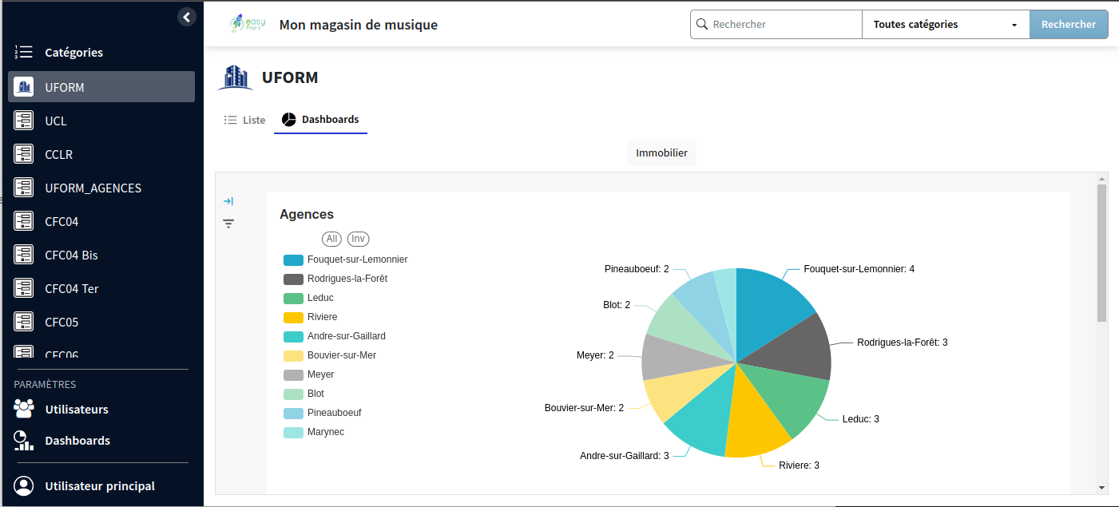Screen dimensions: 1119x507
Task: Select the UFORM building icon in sidebar
Action: tap(24, 87)
